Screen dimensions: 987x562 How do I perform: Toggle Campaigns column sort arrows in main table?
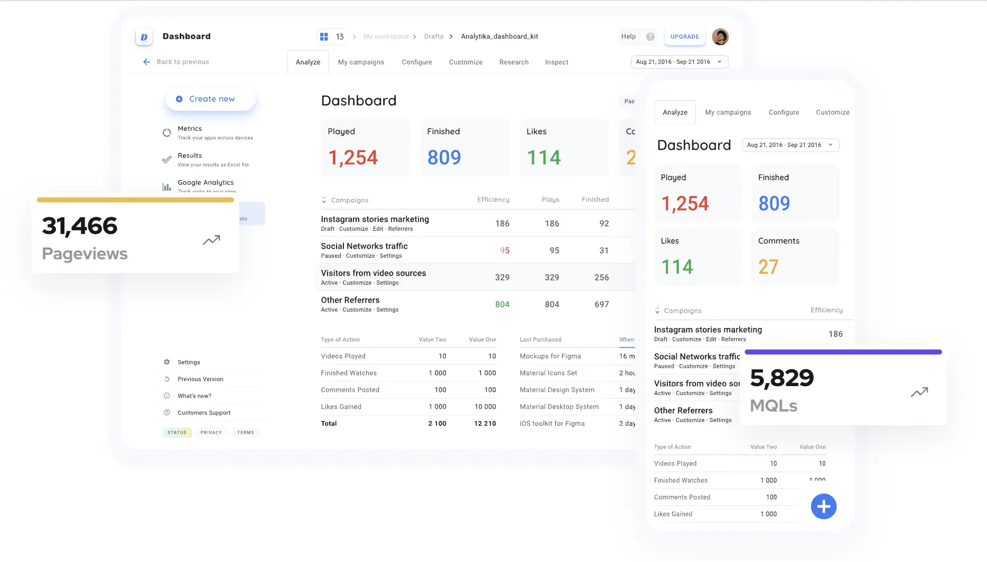(x=324, y=200)
